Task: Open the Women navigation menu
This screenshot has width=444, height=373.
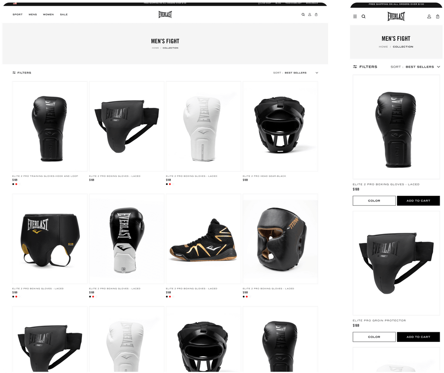Action: click(x=48, y=14)
